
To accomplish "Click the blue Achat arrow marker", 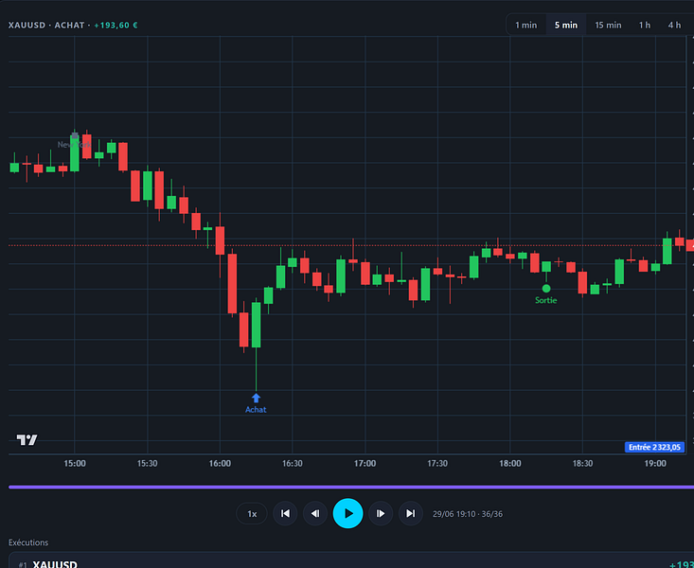I will 256,398.
